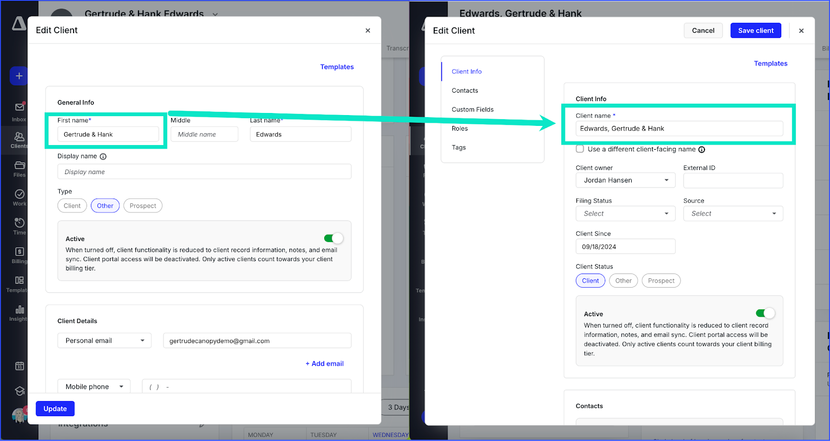830x441 pixels.
Task: Toggle the Active switch in right dialog
Action: click(765, 313)
